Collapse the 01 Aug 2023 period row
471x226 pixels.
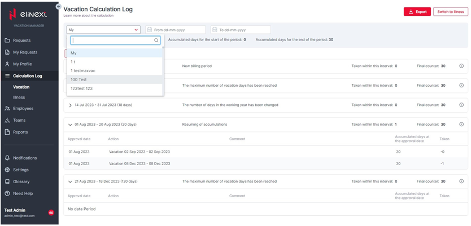pyautogui.click(x=70, y=125)
